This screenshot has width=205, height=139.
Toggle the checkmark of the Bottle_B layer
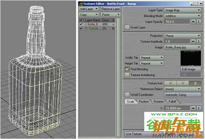(81, 24)
